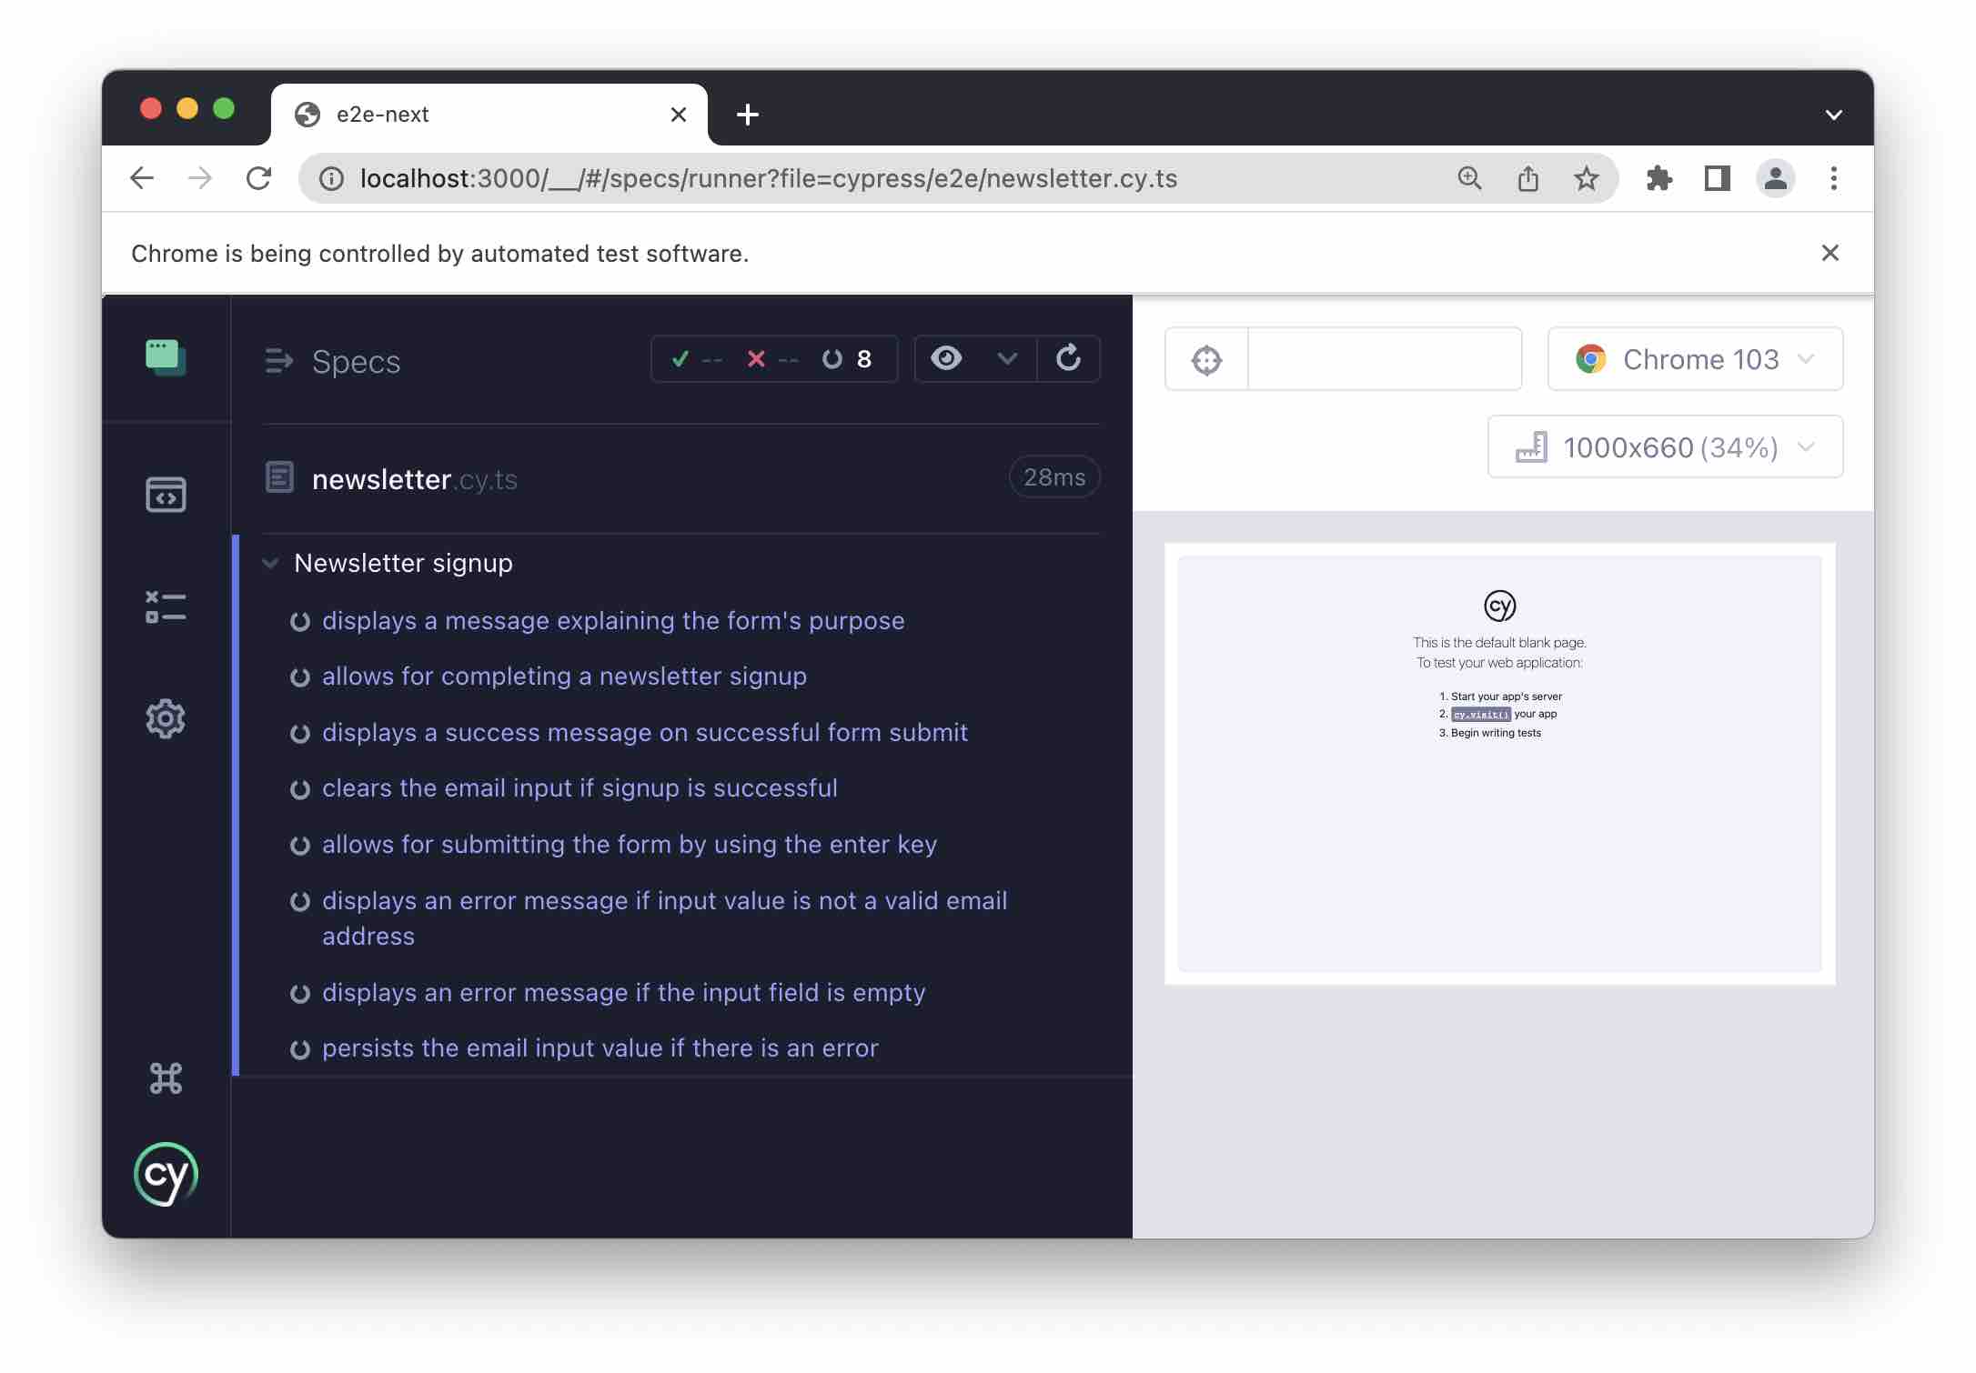Image resolution: width=1976 pixels, height=1373 pixels.
Task: Bookmark this page with the star icon
Action: coord(1587,178)
